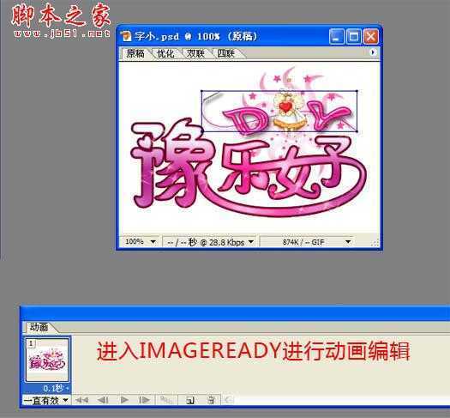
Task: Duplicate the current animation frame
Action: pos(189,400)
